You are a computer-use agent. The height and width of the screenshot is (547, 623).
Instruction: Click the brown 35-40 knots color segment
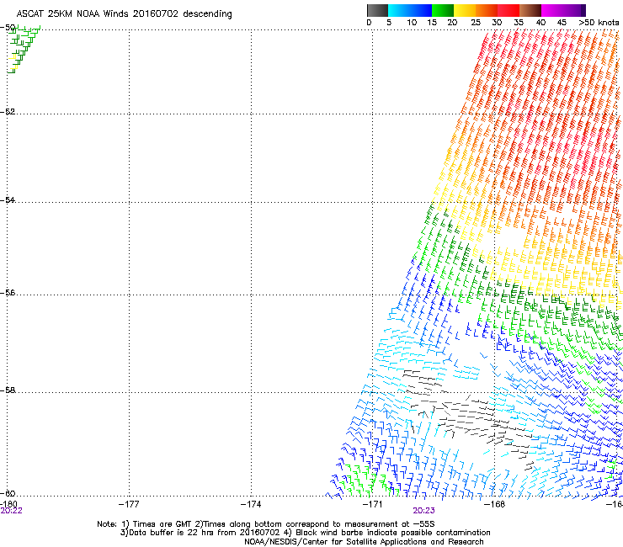pyautogui.click(x=530, y=10)
